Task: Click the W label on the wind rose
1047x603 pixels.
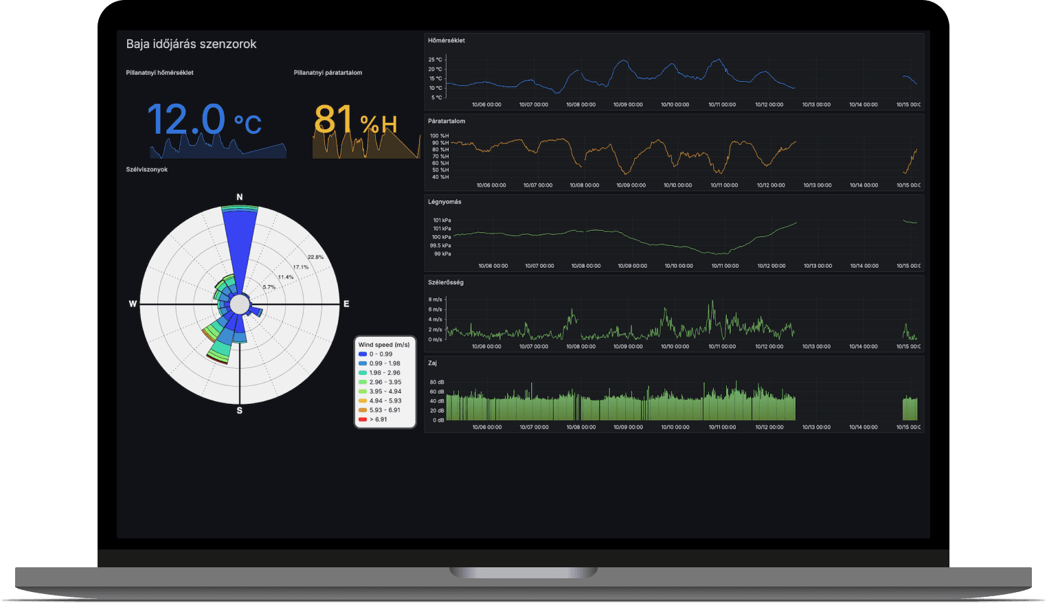Action: [x=133, y=304]
